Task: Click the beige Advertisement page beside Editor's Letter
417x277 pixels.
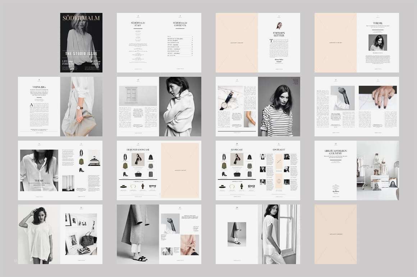Action: pos(237,42)
